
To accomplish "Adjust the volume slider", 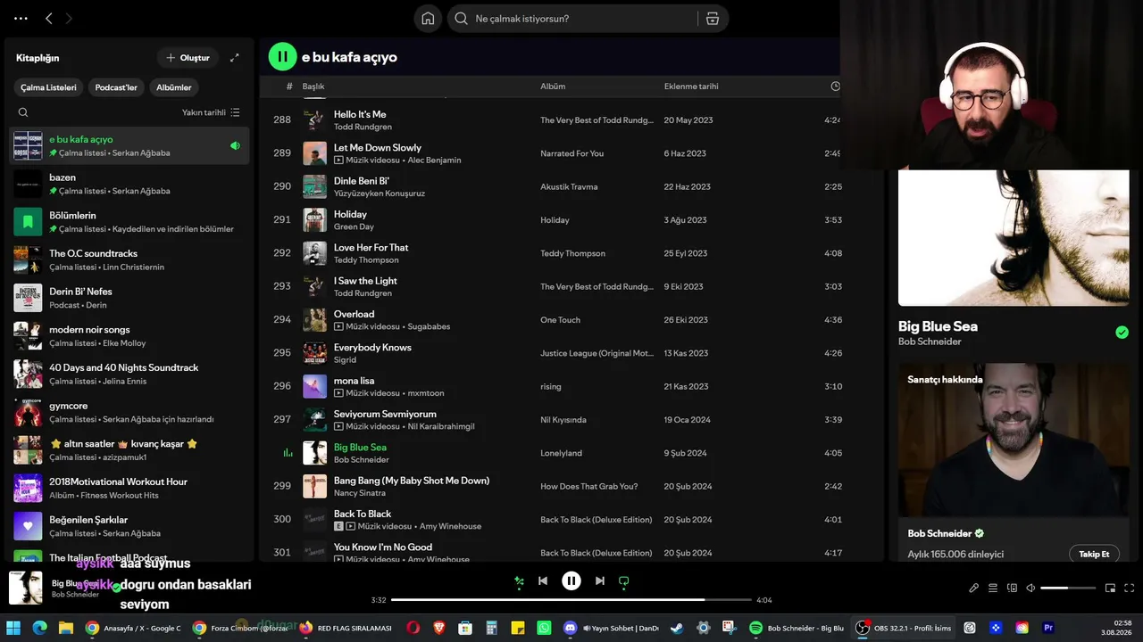I will click(1068, 588).
